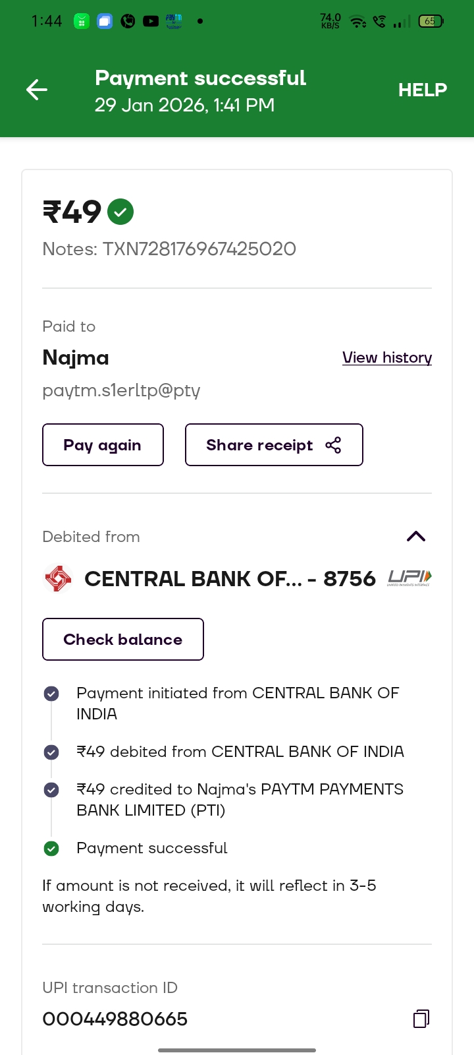474x1055 pixels.
Task: Tap the share icon in Share receipt
Action: [x=334, y=445]
